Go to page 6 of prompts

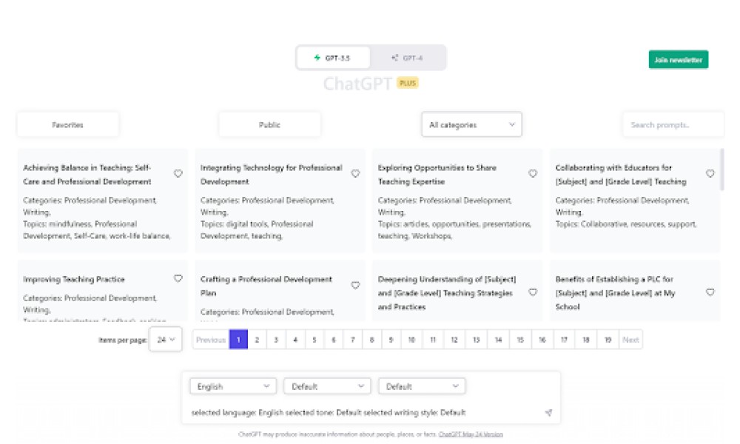pyautogui.click(x=334, y=340)
